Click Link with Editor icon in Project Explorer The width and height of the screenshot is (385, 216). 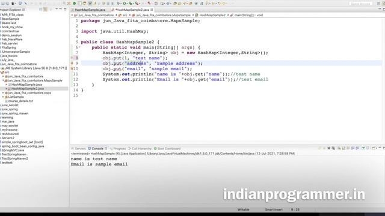[46, 10]
